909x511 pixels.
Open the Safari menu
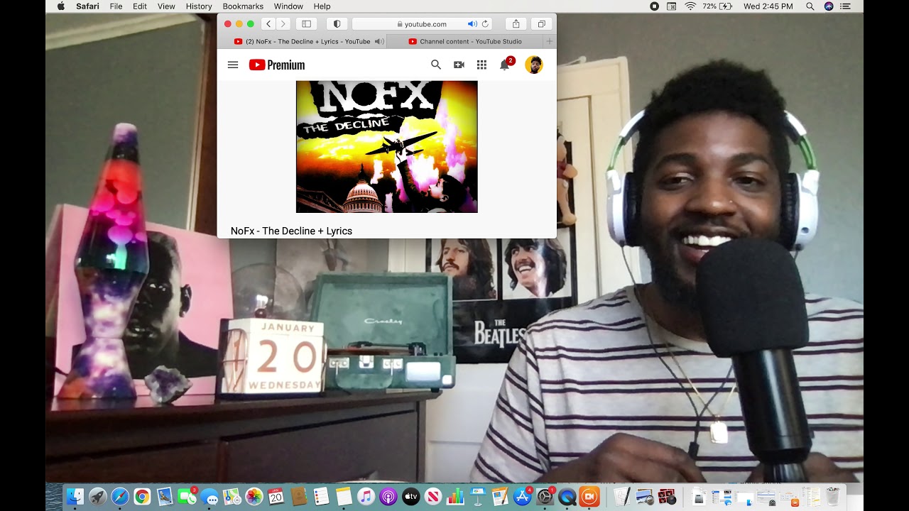click(88, 6)
